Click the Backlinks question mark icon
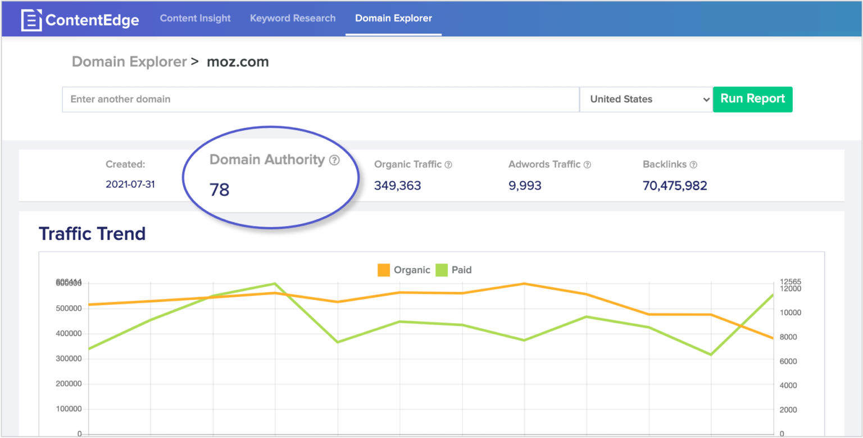This screenshot has width=863, height=438. coord(694,164)
